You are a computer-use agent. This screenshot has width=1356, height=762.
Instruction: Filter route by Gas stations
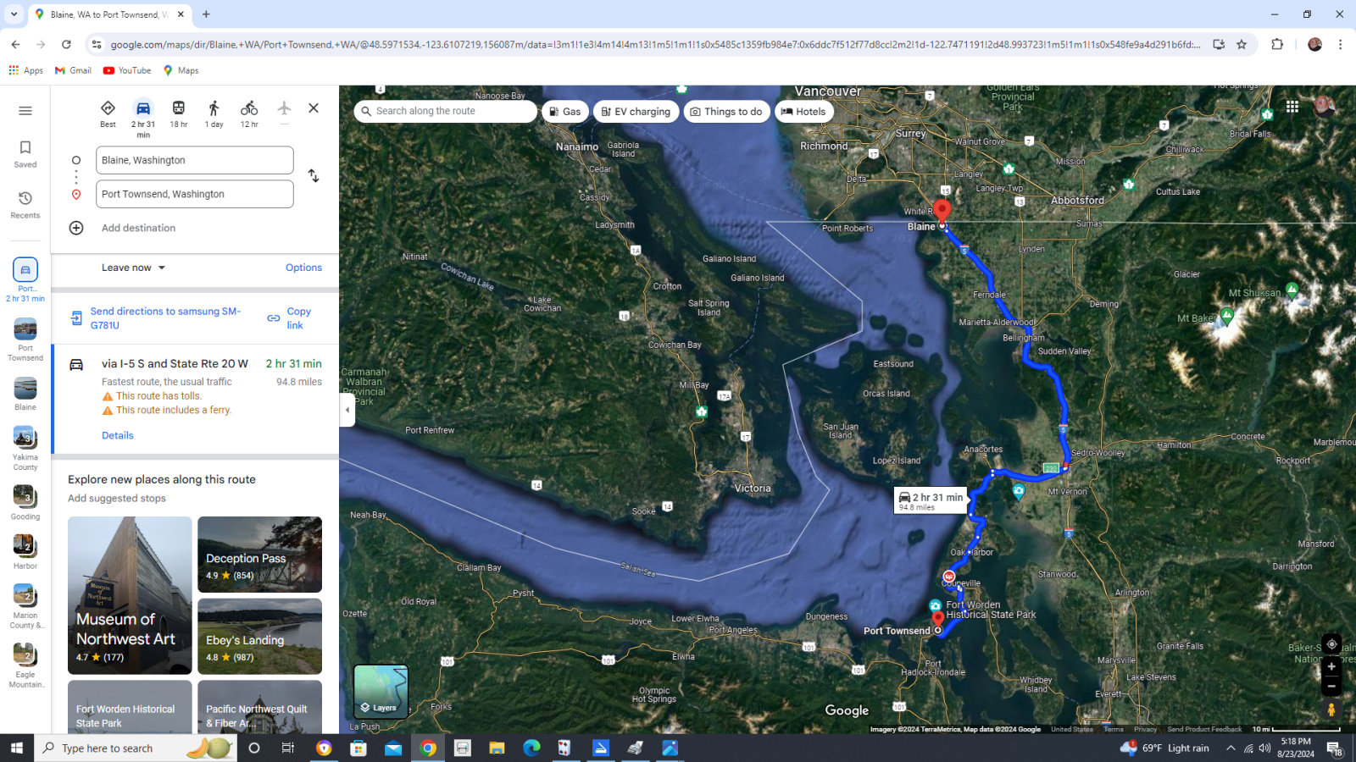564,112
